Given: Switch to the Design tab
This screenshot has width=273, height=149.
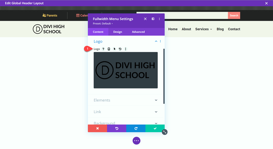Looking at the screenshot, I should click(x=117, y=32).
